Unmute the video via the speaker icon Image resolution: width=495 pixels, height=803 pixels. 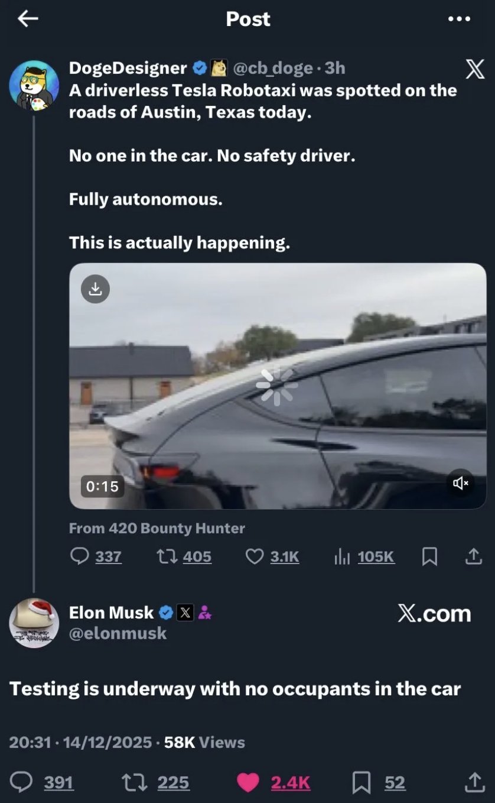[x=461, y=483]
